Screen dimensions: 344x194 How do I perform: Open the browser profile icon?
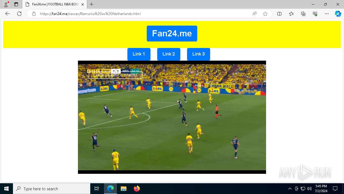pos(6,4)
